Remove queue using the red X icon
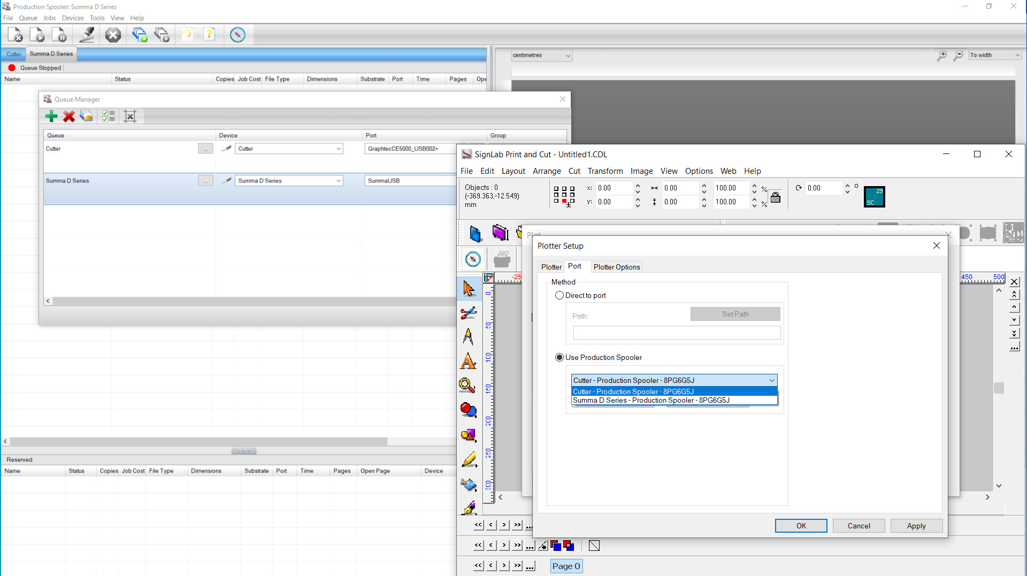The image size is (1027, 576). (69, 116)
